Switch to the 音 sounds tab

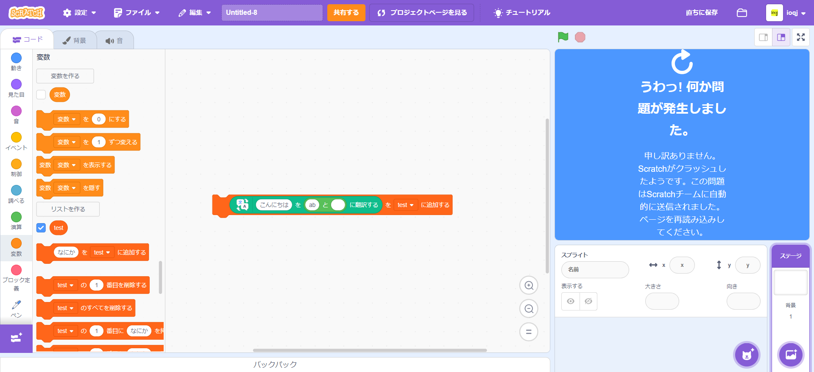(114, 40)
